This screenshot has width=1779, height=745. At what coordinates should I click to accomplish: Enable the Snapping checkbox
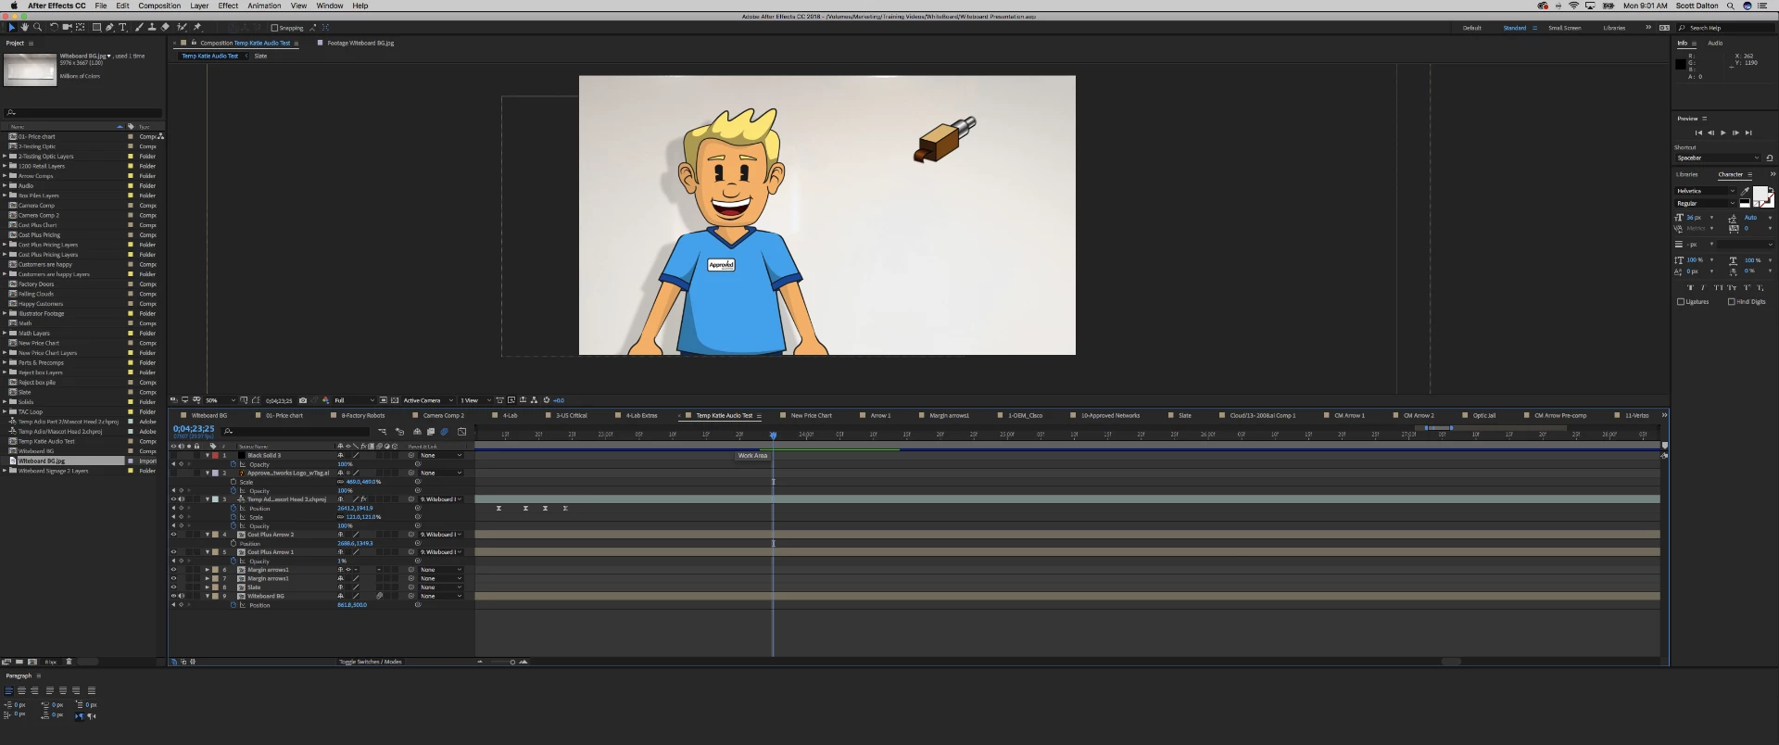(x=274, y=28)
